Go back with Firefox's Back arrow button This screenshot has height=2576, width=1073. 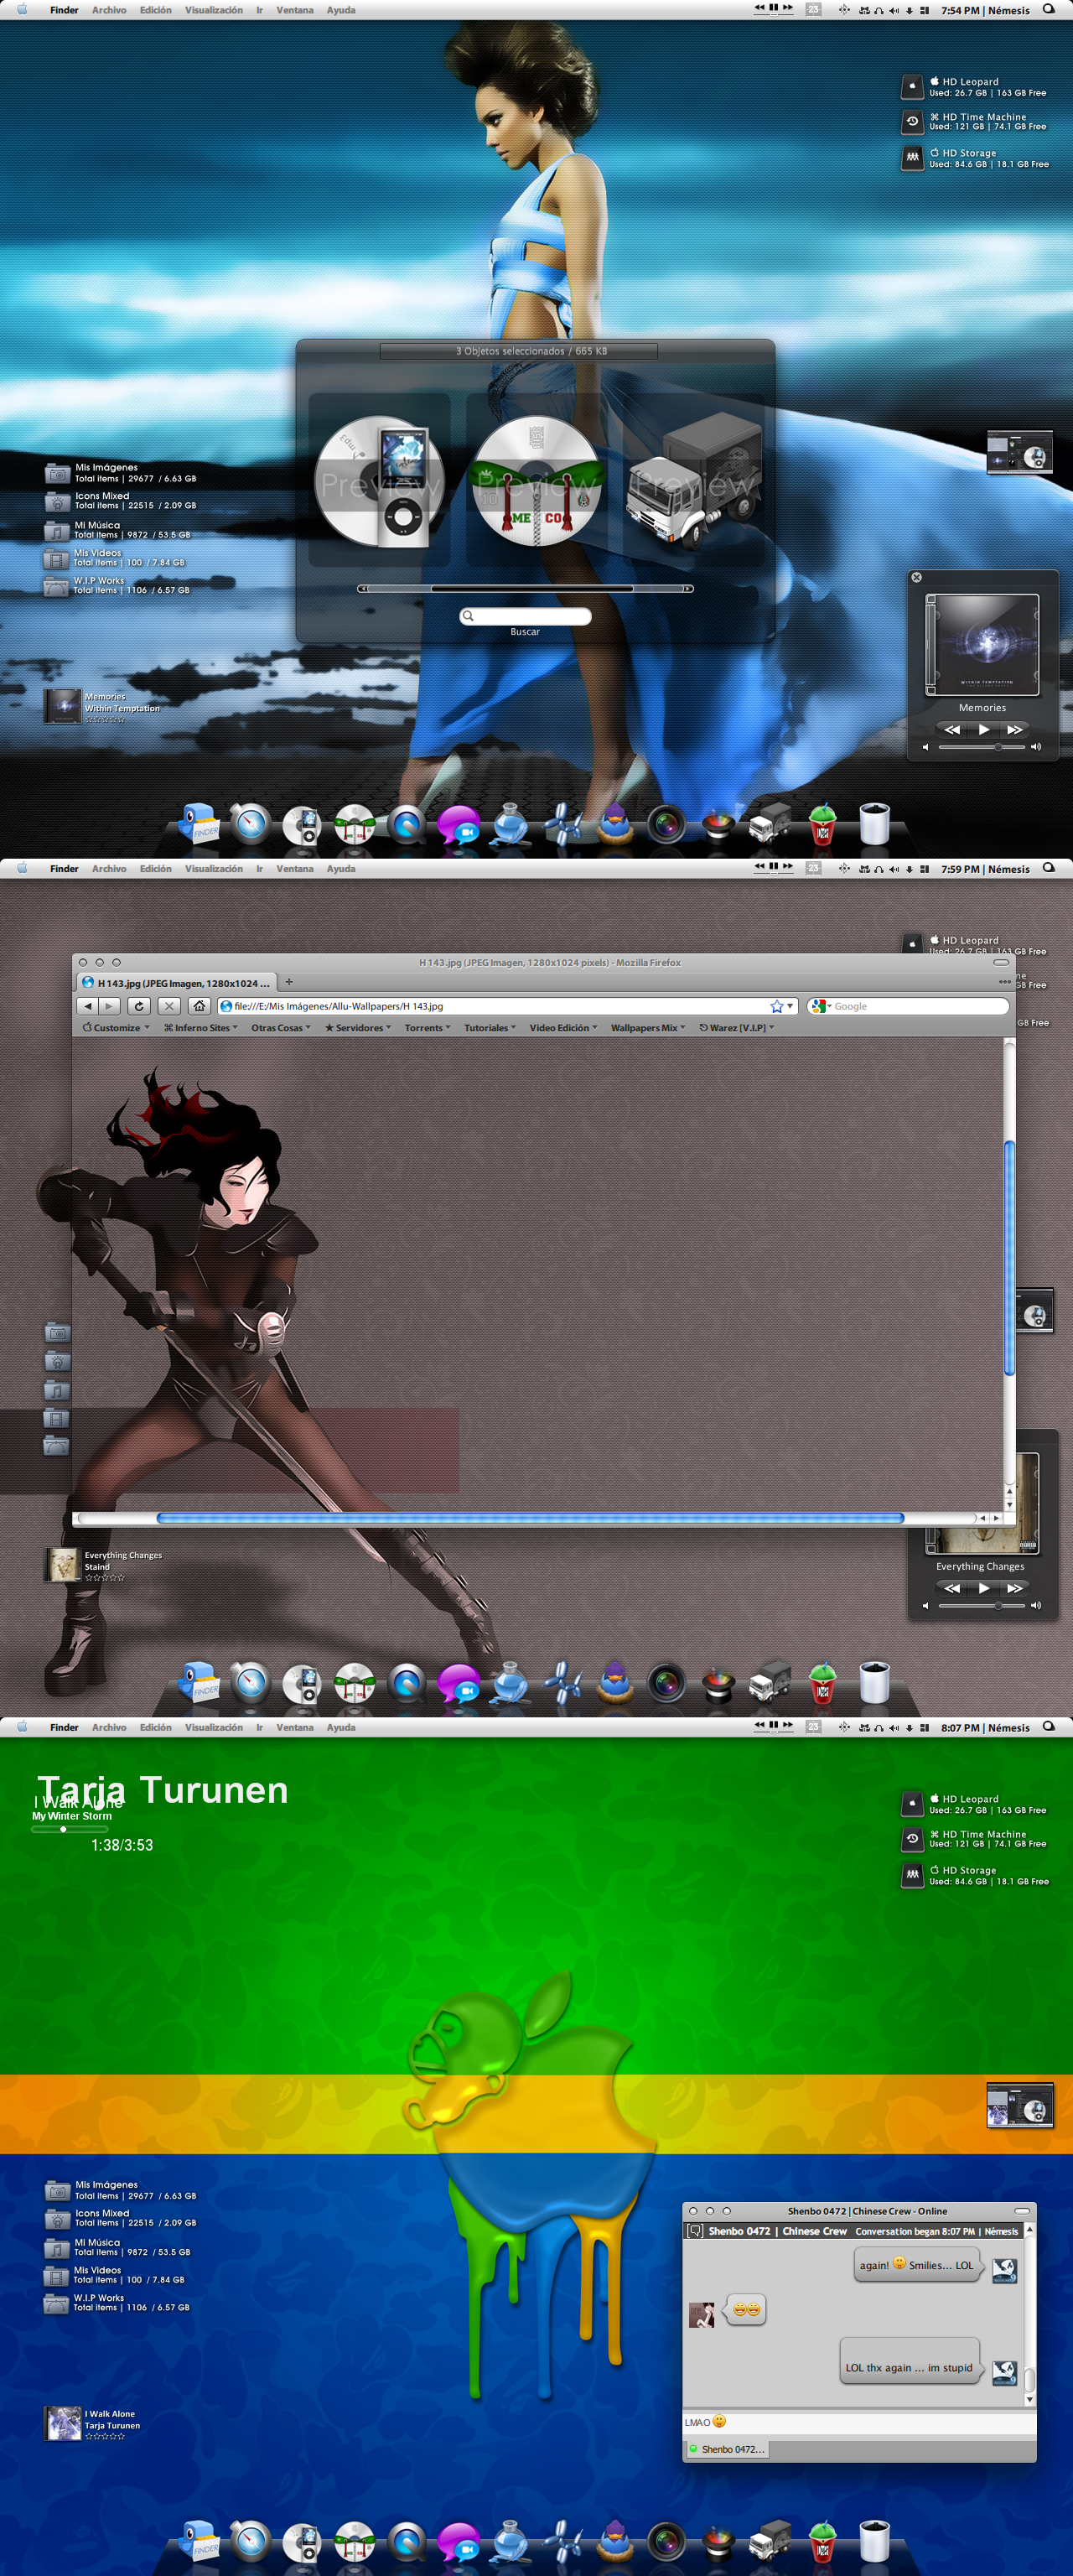pos(88,1006)
